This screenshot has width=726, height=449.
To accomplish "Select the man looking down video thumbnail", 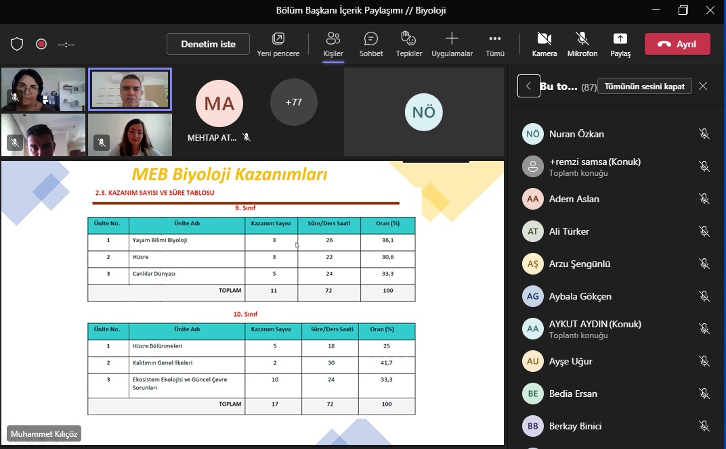I will tap(43, 135).
